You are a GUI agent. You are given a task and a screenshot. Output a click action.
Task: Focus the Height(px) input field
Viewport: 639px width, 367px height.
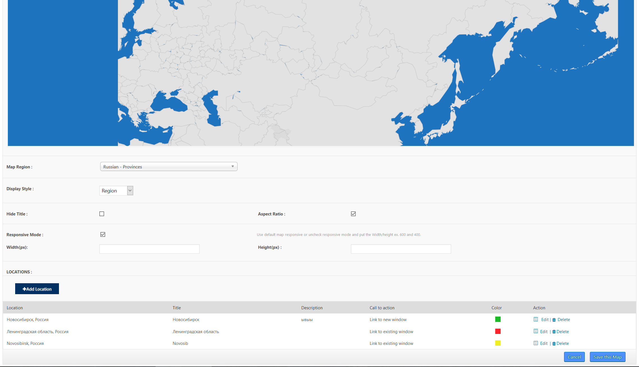click(x=401, y=249)
